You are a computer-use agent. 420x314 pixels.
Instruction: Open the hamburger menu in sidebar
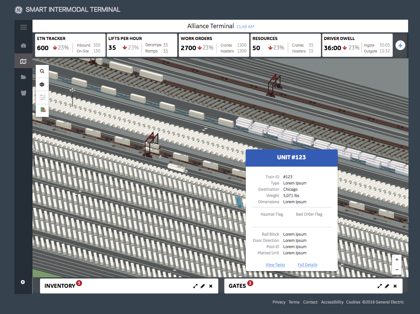point(24,27)
